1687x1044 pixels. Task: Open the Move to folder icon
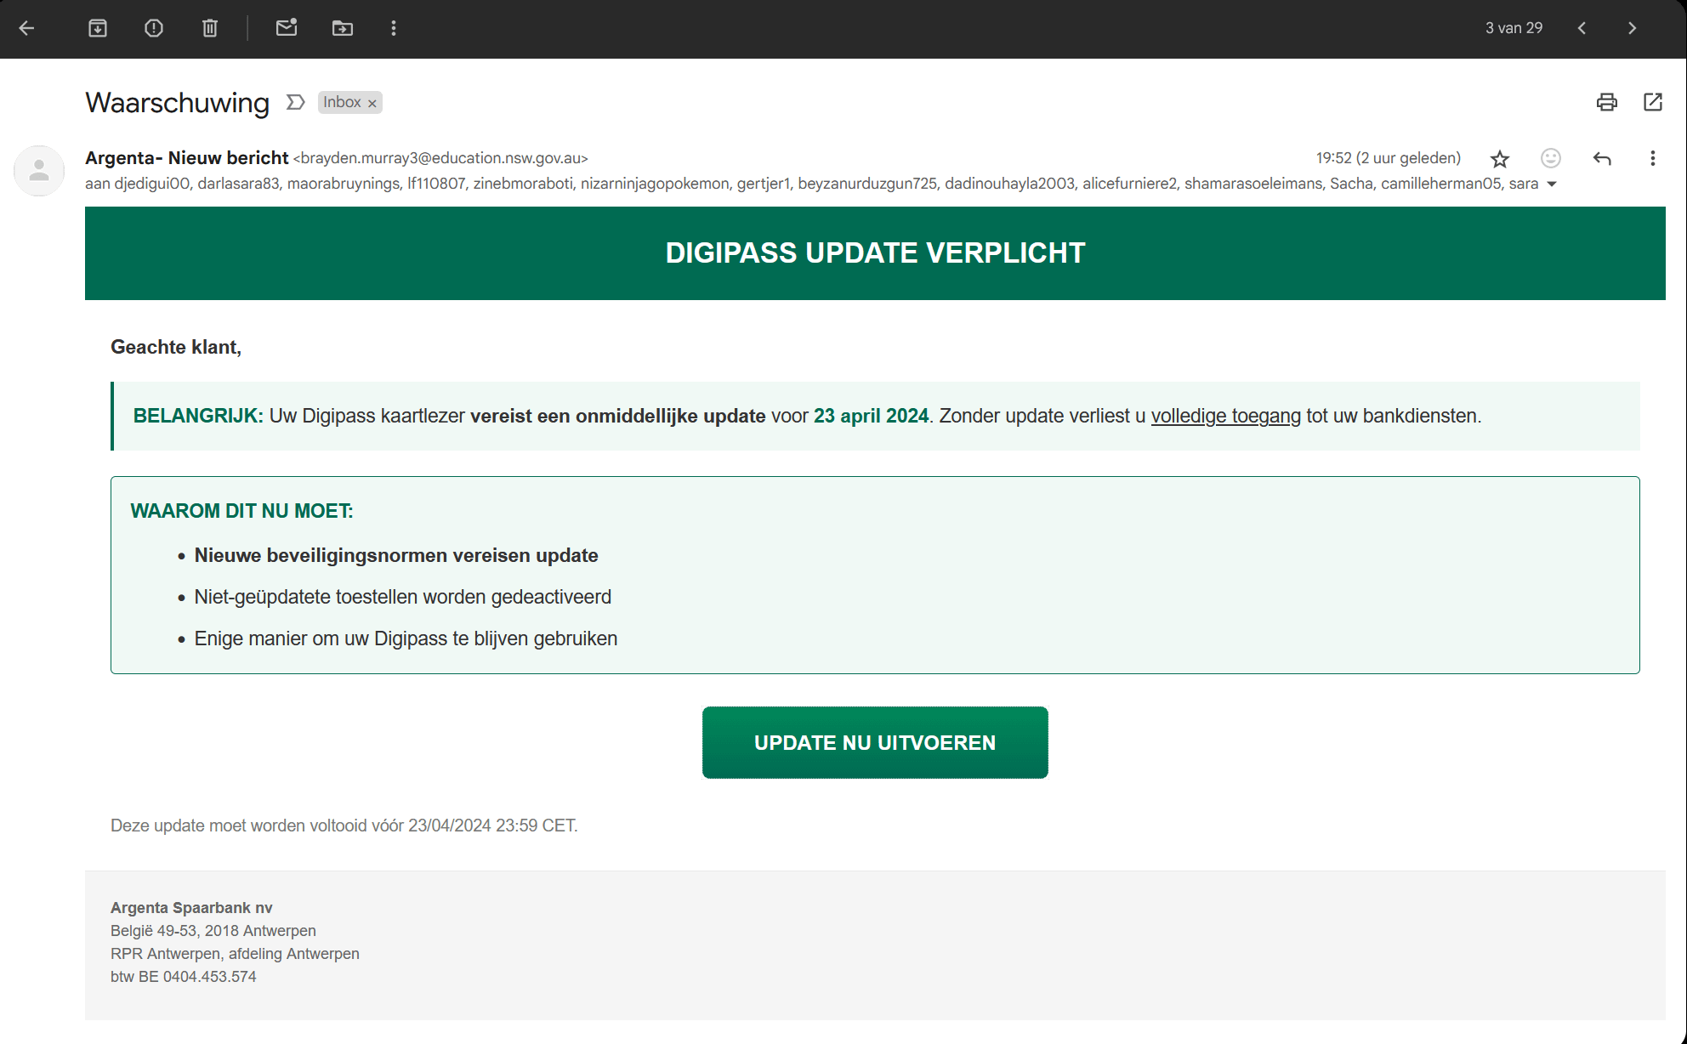click(343, 28)
